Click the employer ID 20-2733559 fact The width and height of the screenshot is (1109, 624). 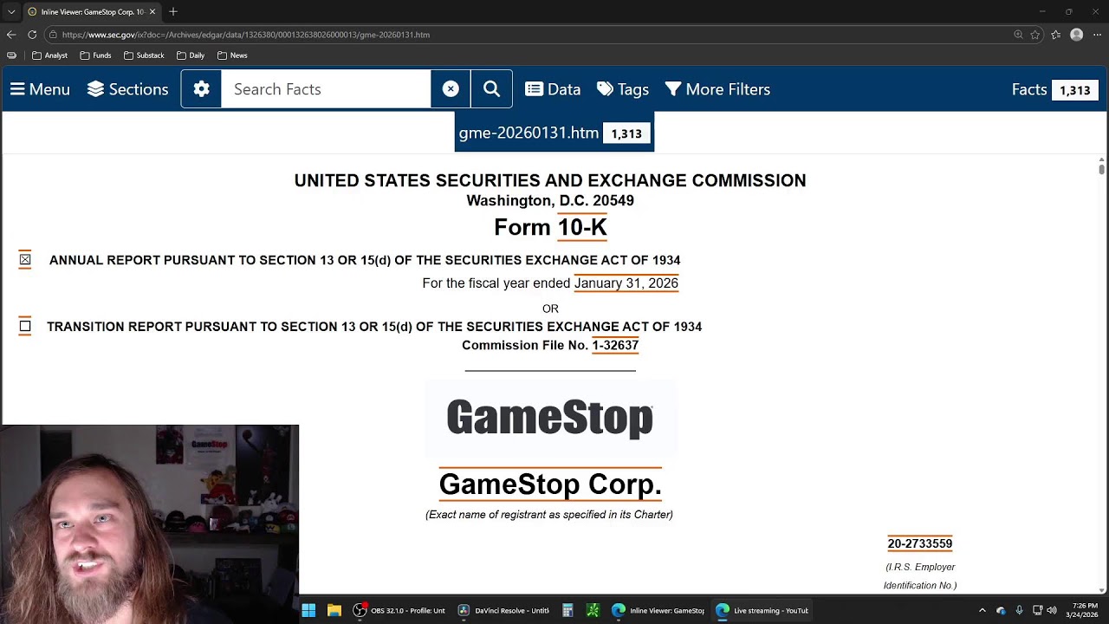point(920,543)
